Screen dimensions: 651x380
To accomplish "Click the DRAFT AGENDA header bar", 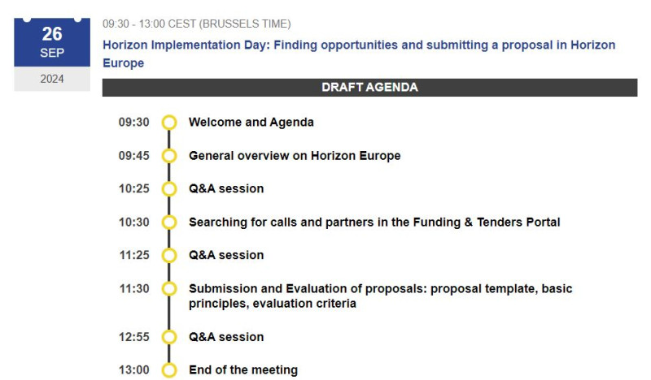I will (369, 88).
